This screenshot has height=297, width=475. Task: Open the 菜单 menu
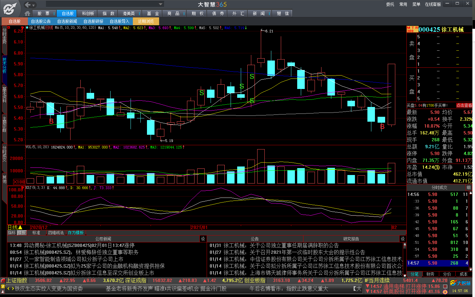[x=416, y=4]
